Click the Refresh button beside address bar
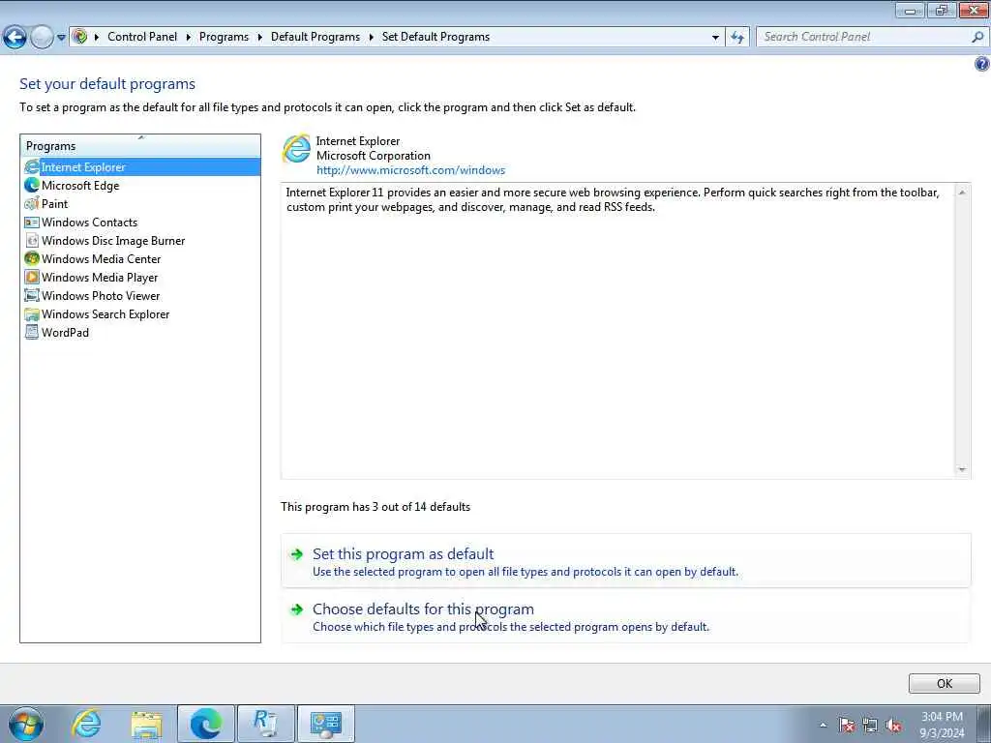 [737, 38]
